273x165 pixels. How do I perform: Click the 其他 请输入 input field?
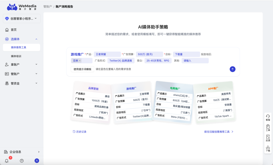point(195,61)
